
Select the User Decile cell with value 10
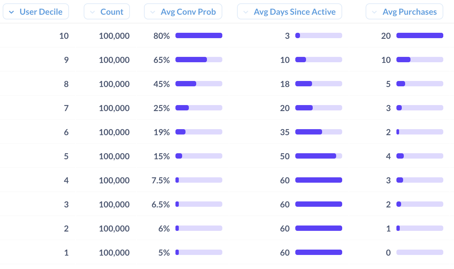point(64,36)
